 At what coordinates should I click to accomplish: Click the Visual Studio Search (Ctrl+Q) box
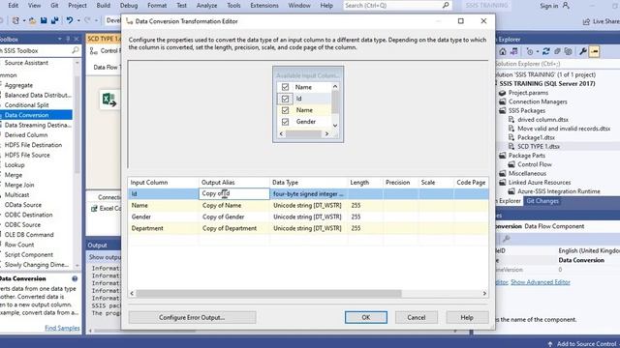coord(397,5)
